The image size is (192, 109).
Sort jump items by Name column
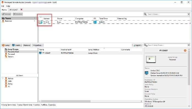point(41,50)
